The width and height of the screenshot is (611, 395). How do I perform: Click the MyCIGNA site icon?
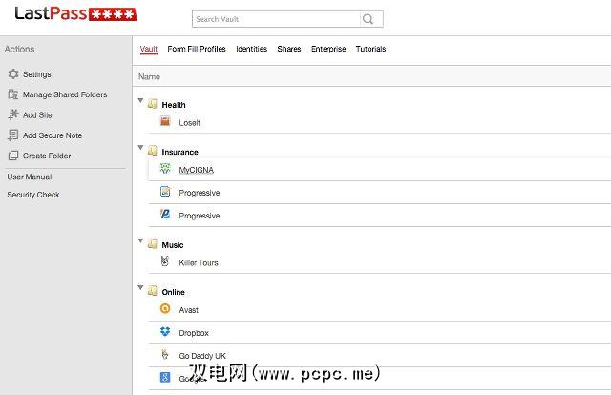[x=165, y=169]
